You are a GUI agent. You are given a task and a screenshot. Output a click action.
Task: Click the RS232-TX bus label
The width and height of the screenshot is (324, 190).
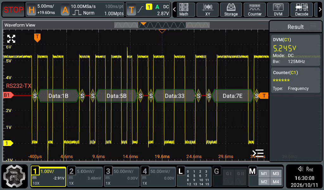click(x=19, y=86)
